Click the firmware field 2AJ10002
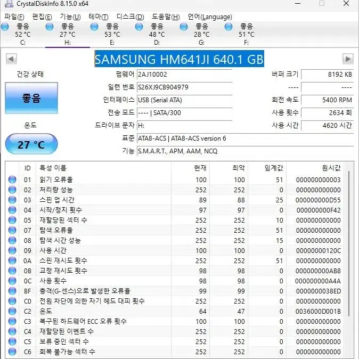The height and width of the screenshot is (359, 359). 184,75
